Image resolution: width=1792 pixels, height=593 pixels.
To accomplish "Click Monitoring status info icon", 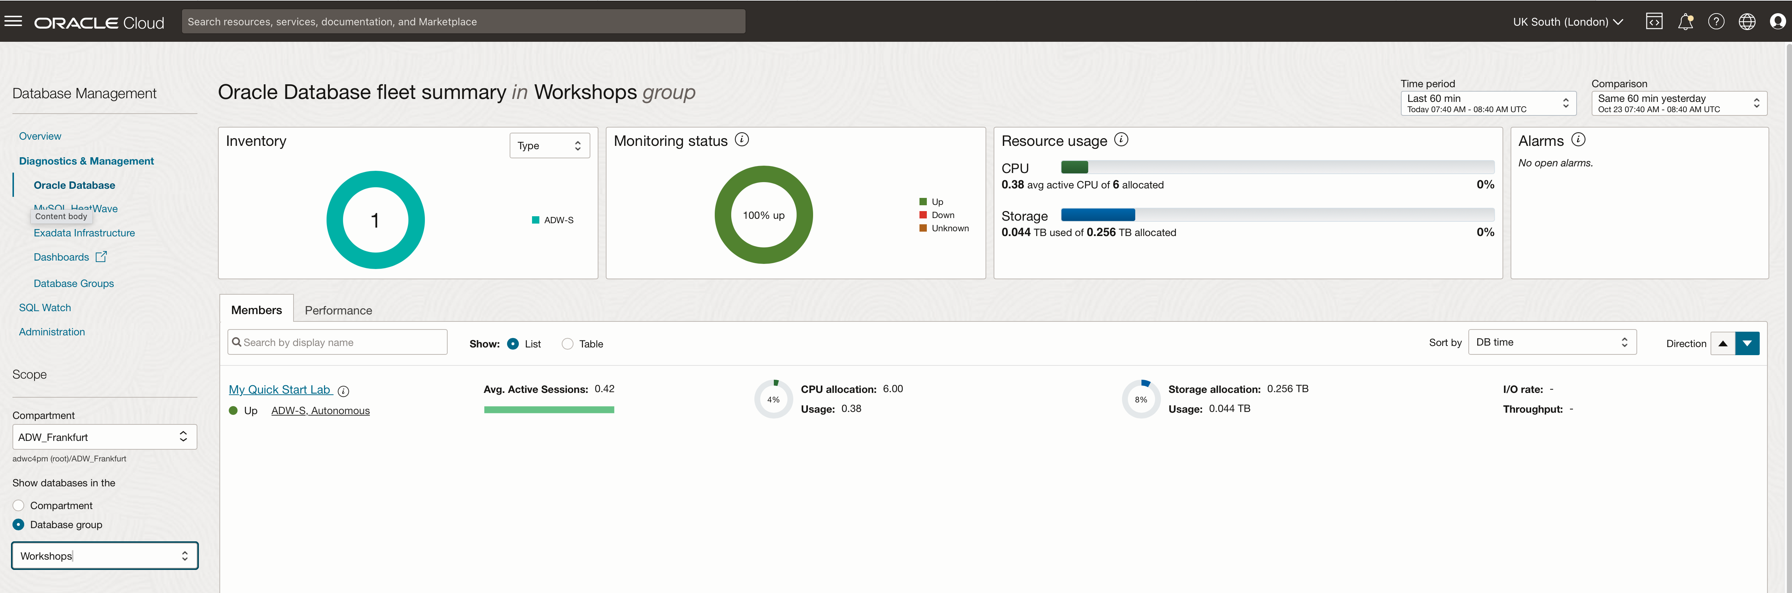I will click(742, 140).
